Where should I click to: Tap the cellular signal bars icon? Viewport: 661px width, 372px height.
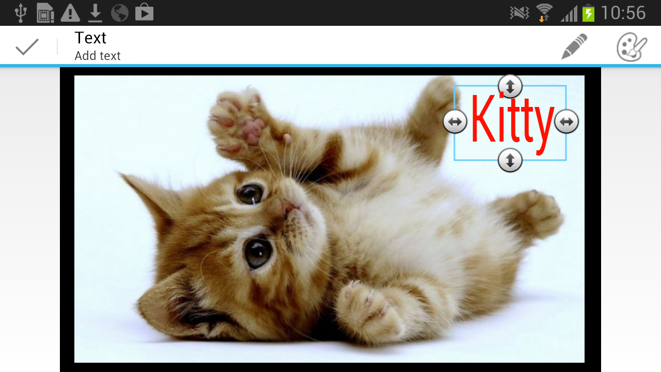point(569,14)
